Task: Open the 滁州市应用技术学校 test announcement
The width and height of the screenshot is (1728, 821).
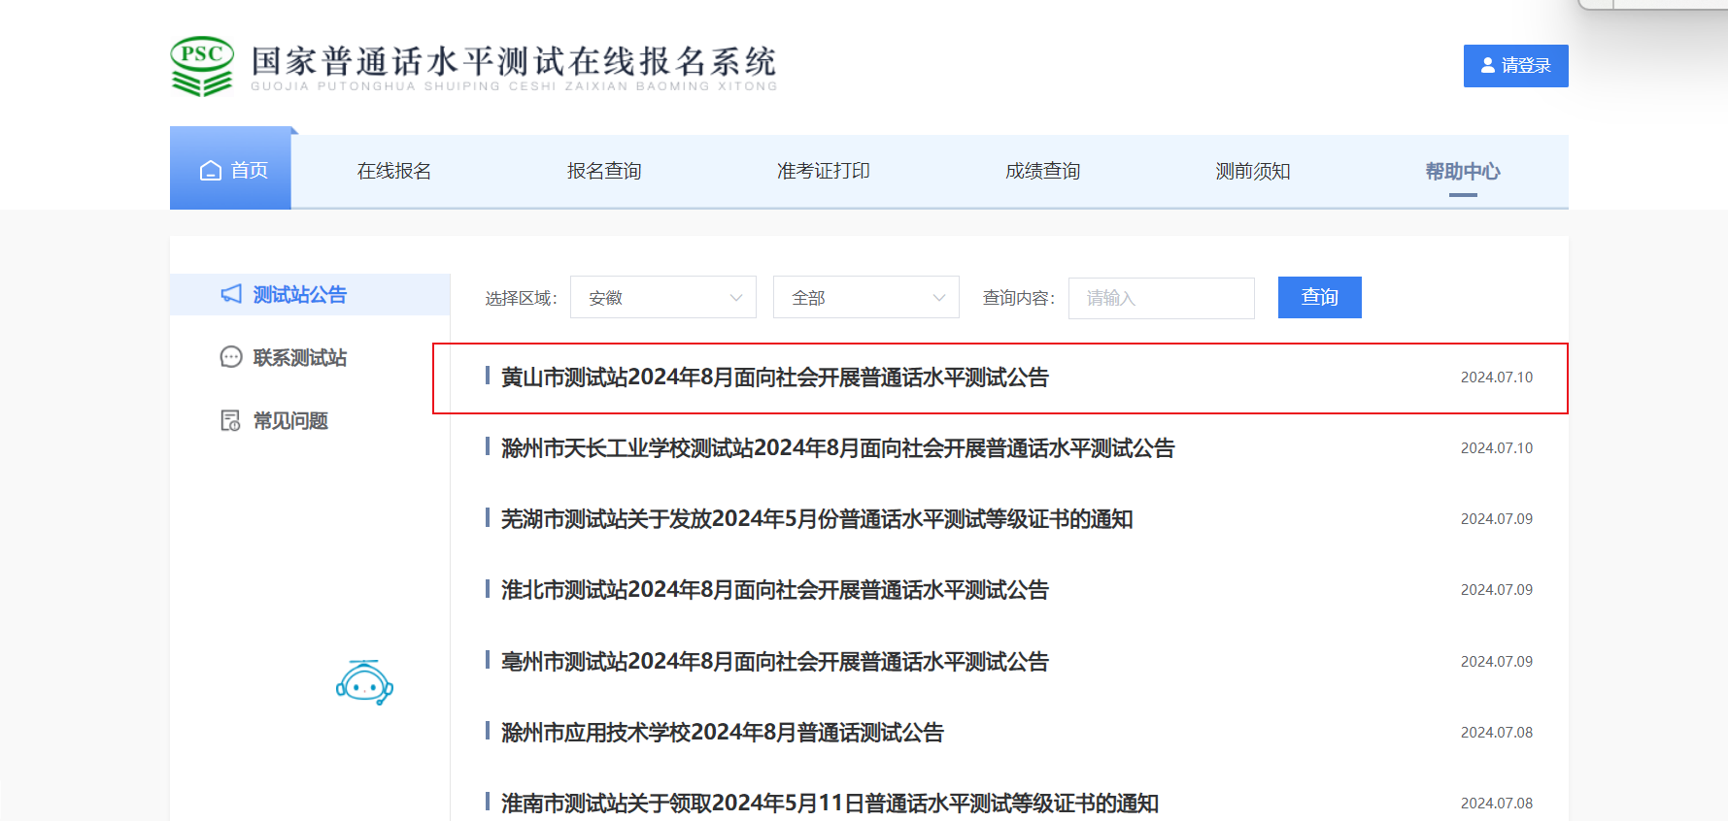Action: pyautogui.click(x=722, y=733)
